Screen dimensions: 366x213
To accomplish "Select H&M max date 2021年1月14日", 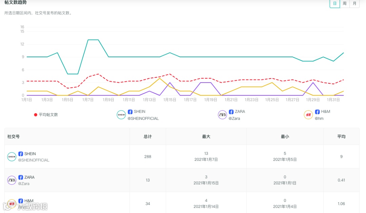I will [206, 207].
